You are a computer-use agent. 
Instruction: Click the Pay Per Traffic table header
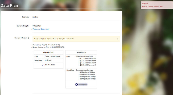(48, 52)
